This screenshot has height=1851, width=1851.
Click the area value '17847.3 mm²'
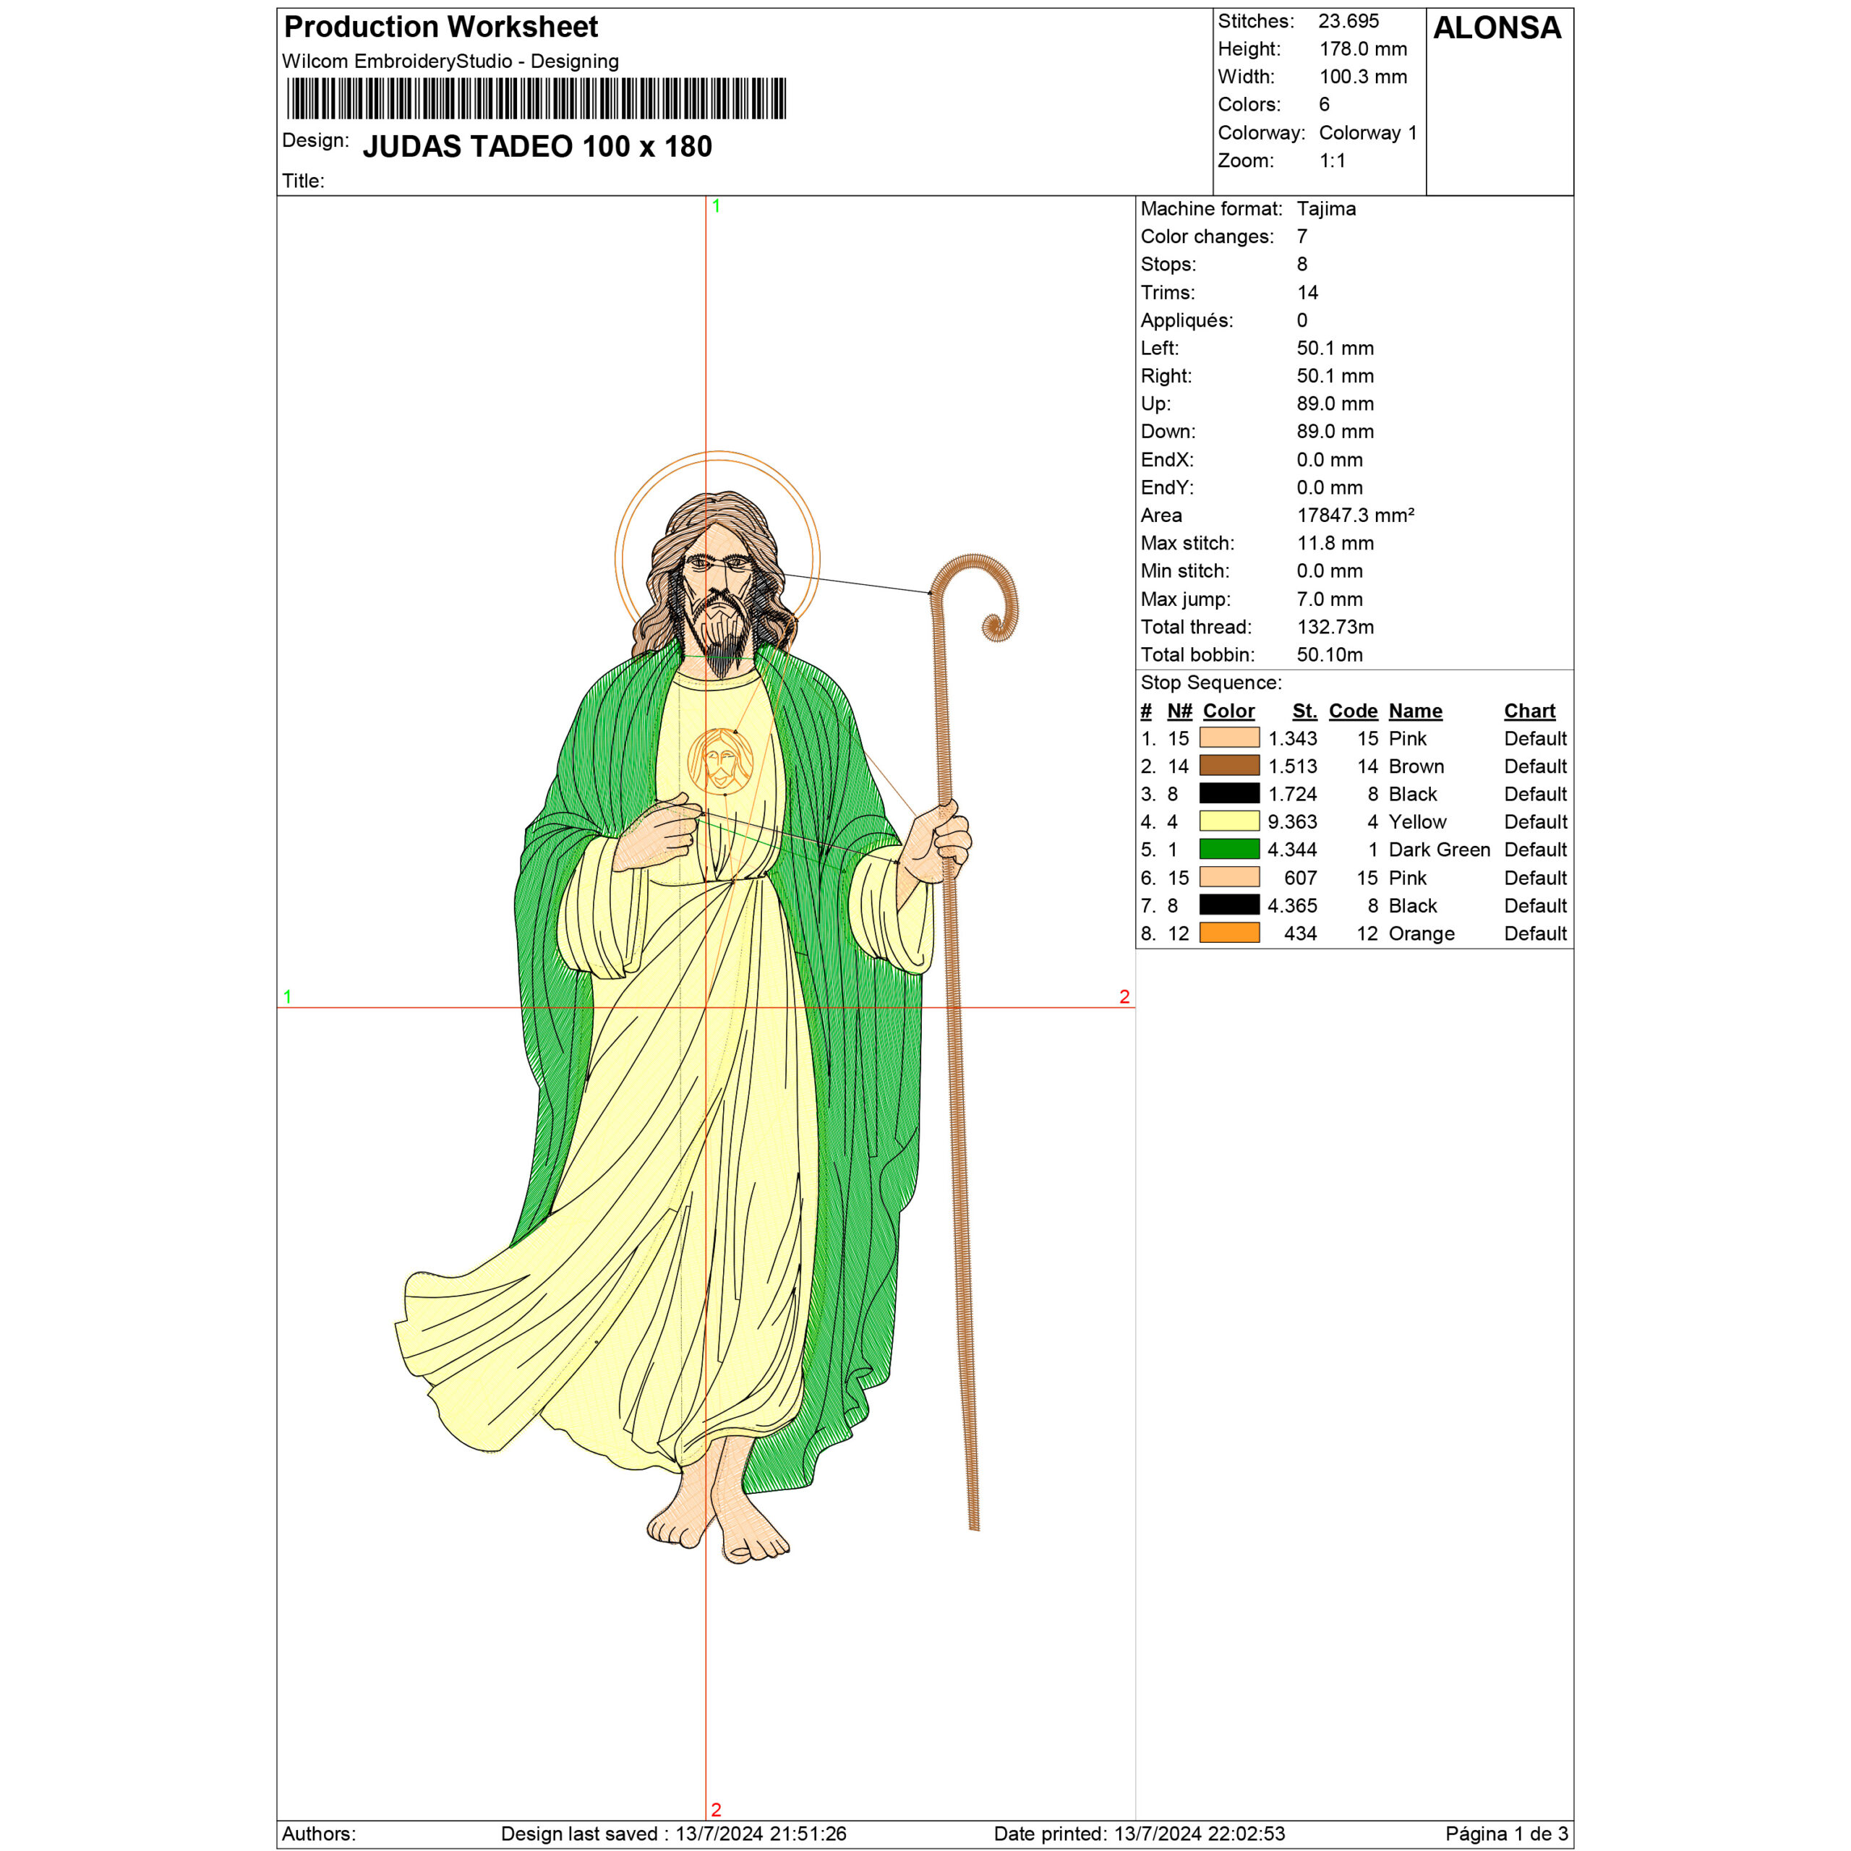pos(1356,516)
